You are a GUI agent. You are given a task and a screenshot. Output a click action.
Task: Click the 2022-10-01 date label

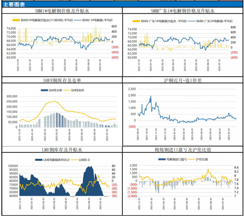[147, 134]
